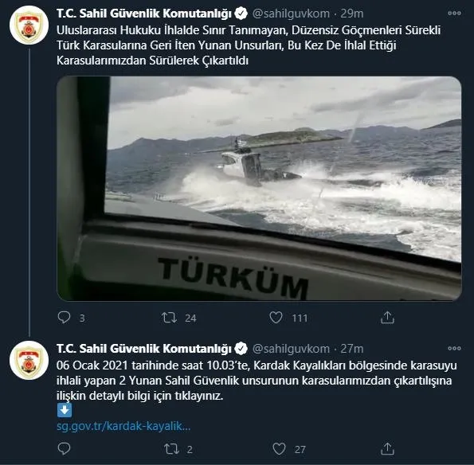Like the second tweet with 27 likes
Image resolution: width=474 pixels, height=465 pixels.
pos(279,449)
